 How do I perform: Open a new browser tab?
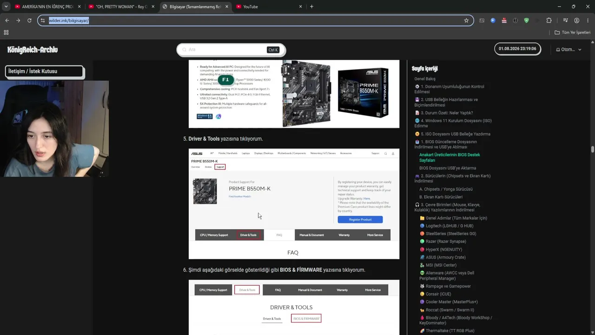(x=311, y=7)
